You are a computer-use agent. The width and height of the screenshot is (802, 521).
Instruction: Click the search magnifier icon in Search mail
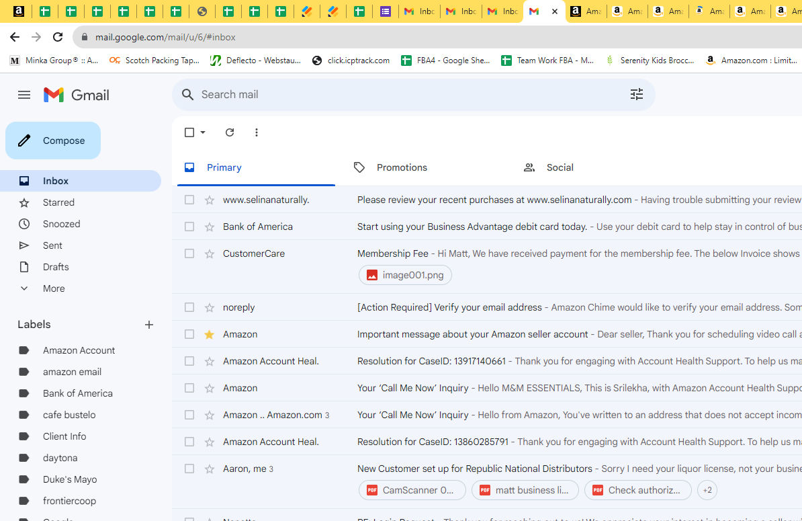point(187,95)
